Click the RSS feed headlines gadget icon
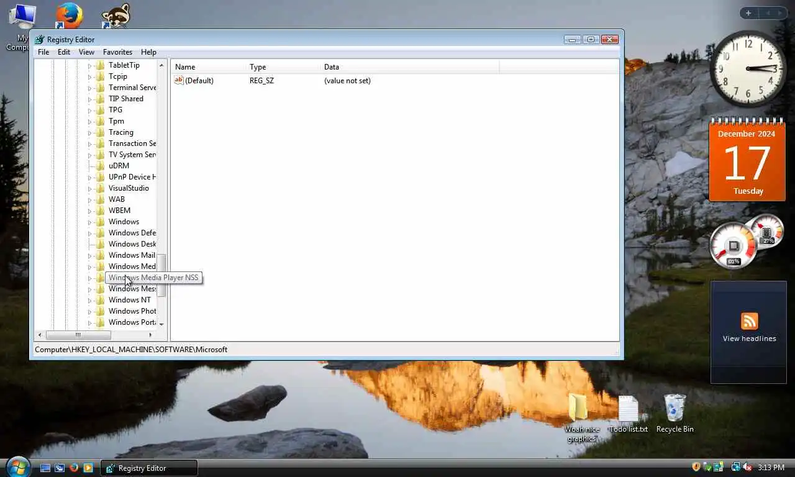The width and height of the screenshot is (795, 477). point(749,321)
